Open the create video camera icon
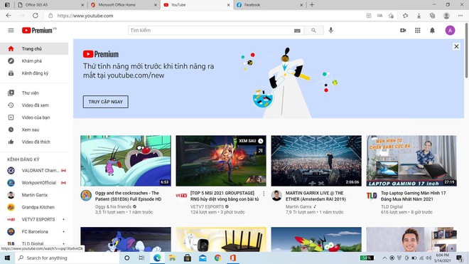The width and height of the screenshot is (469, 264). (403, 31)
